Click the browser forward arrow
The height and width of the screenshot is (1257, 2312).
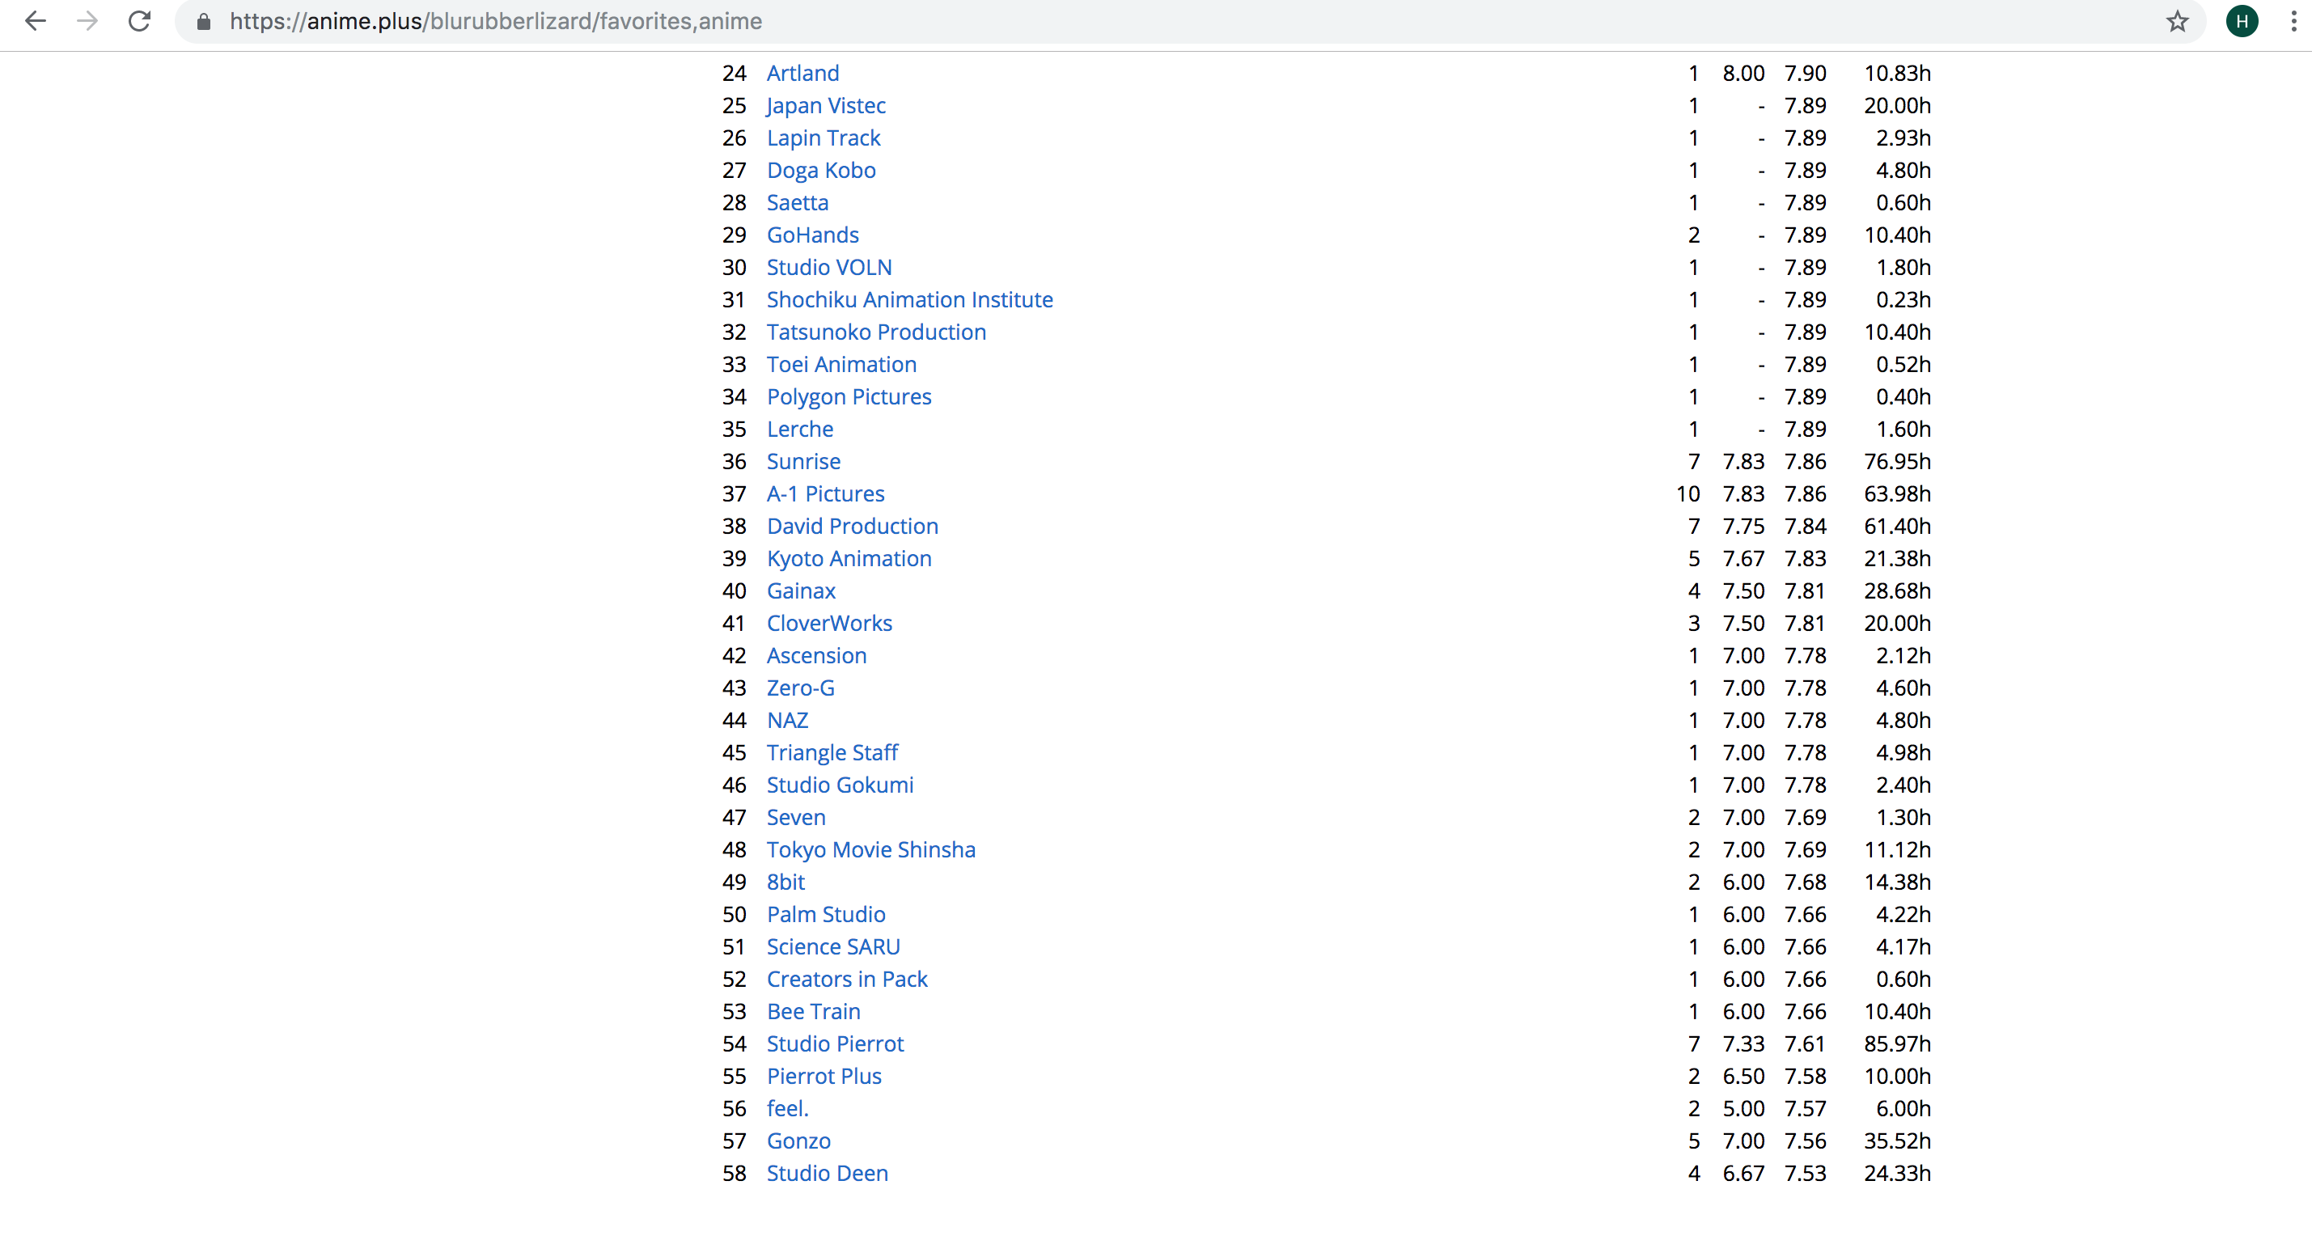click(x=87, y=21)
